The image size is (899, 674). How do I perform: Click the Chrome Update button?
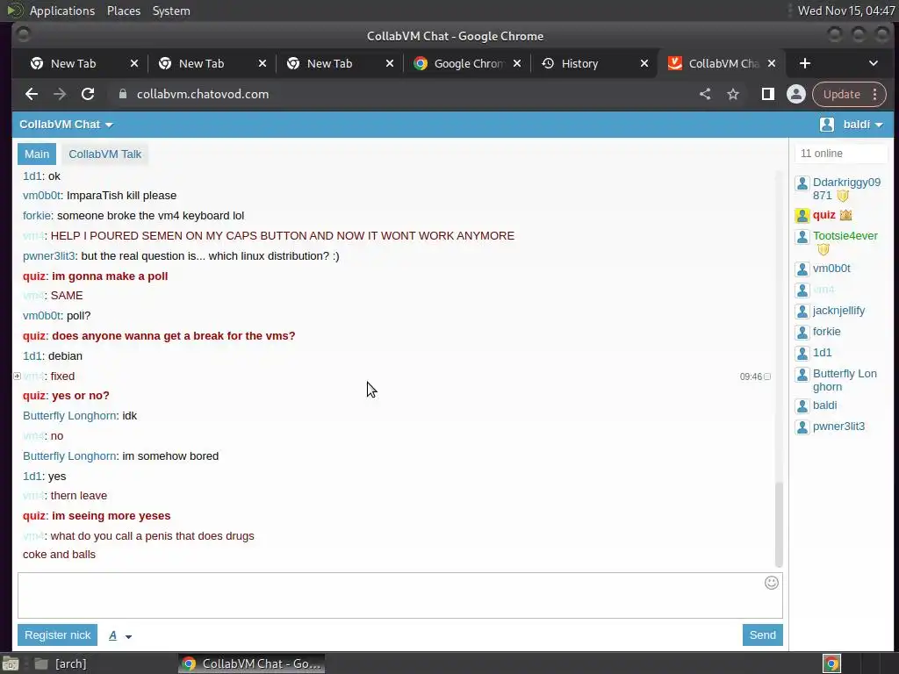coord(842,94)
